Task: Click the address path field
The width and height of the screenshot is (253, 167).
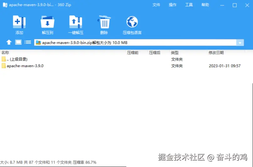Action: [x=135, y=43]
